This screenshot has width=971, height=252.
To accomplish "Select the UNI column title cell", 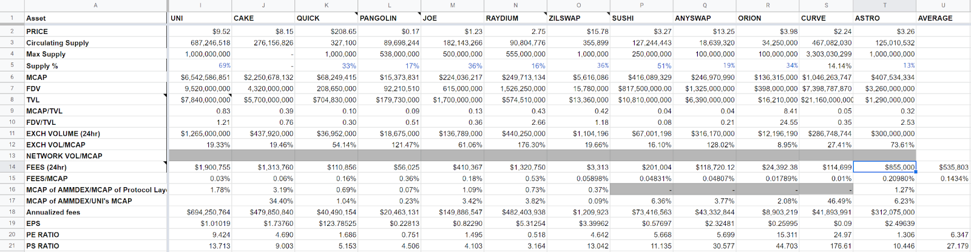I will [200, 18].
